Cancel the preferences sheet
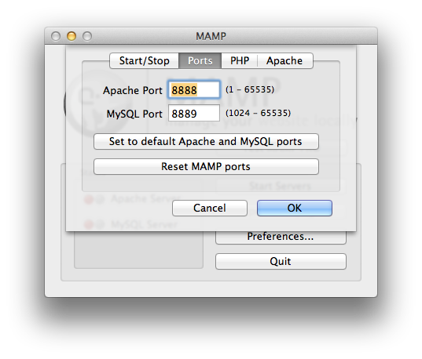This screenshot has width=422, height=359. click(210, 208)
